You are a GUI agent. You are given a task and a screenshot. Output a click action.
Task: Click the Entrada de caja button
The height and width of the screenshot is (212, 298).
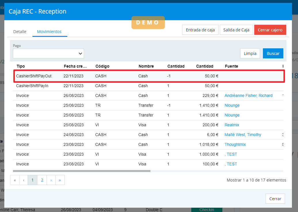[200, 30]
